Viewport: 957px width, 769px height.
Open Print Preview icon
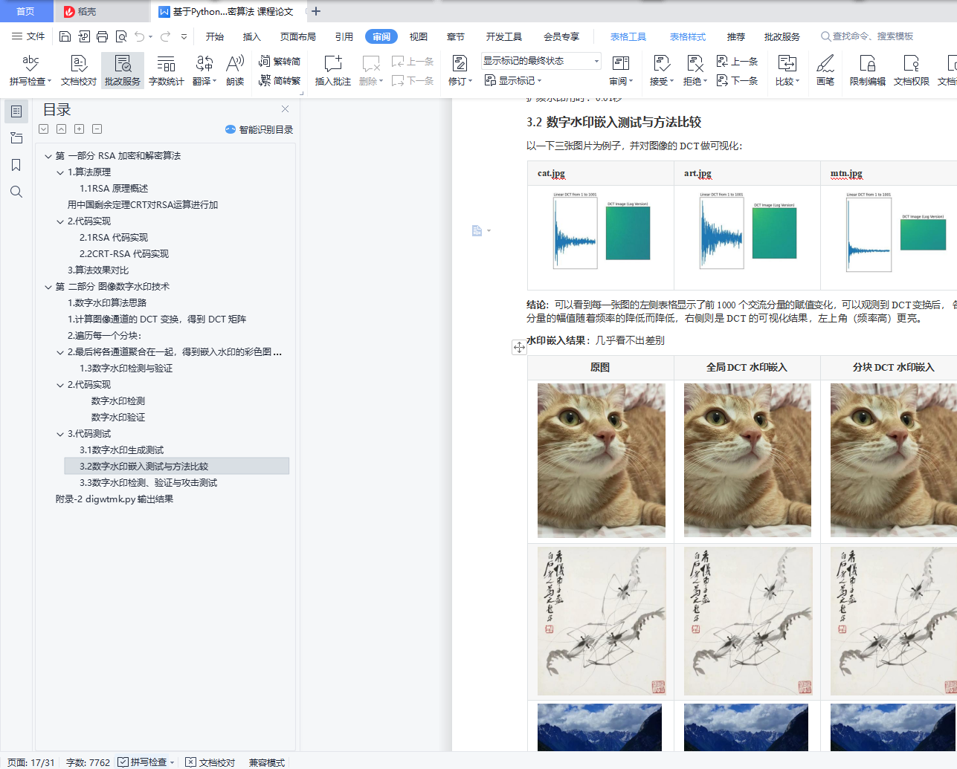(120, 36)
